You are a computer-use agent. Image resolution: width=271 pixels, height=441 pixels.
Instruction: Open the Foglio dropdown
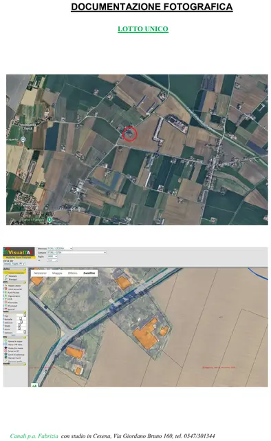point(52,256)
